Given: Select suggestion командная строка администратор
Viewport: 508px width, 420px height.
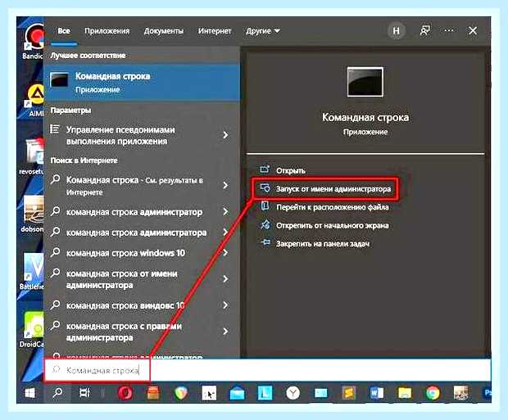Looking at the screenshot, I should tap(134, 212).
